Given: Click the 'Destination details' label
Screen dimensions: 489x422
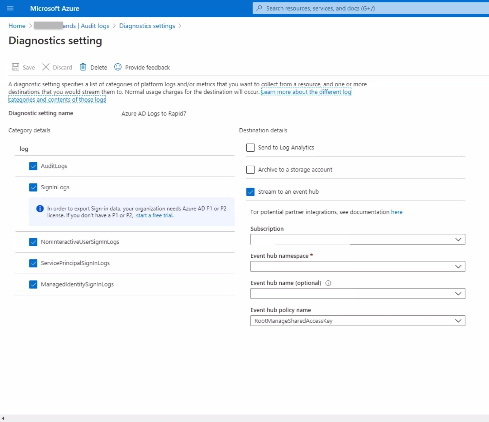Looking at the screenshot, I should coord(263,130).
